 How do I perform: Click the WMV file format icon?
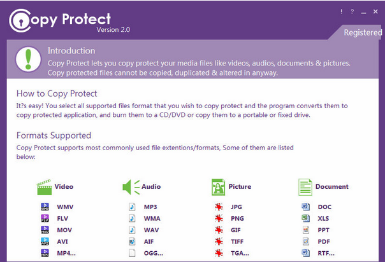pyautogui.click(x=45, y=207)
